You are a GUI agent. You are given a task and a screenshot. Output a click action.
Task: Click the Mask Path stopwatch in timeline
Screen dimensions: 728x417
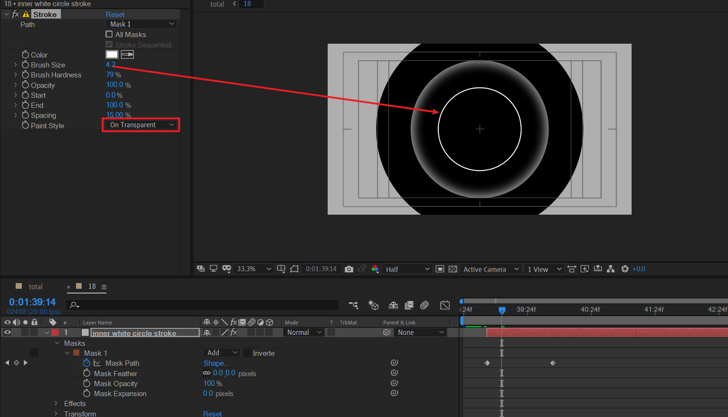pos(86,363)
